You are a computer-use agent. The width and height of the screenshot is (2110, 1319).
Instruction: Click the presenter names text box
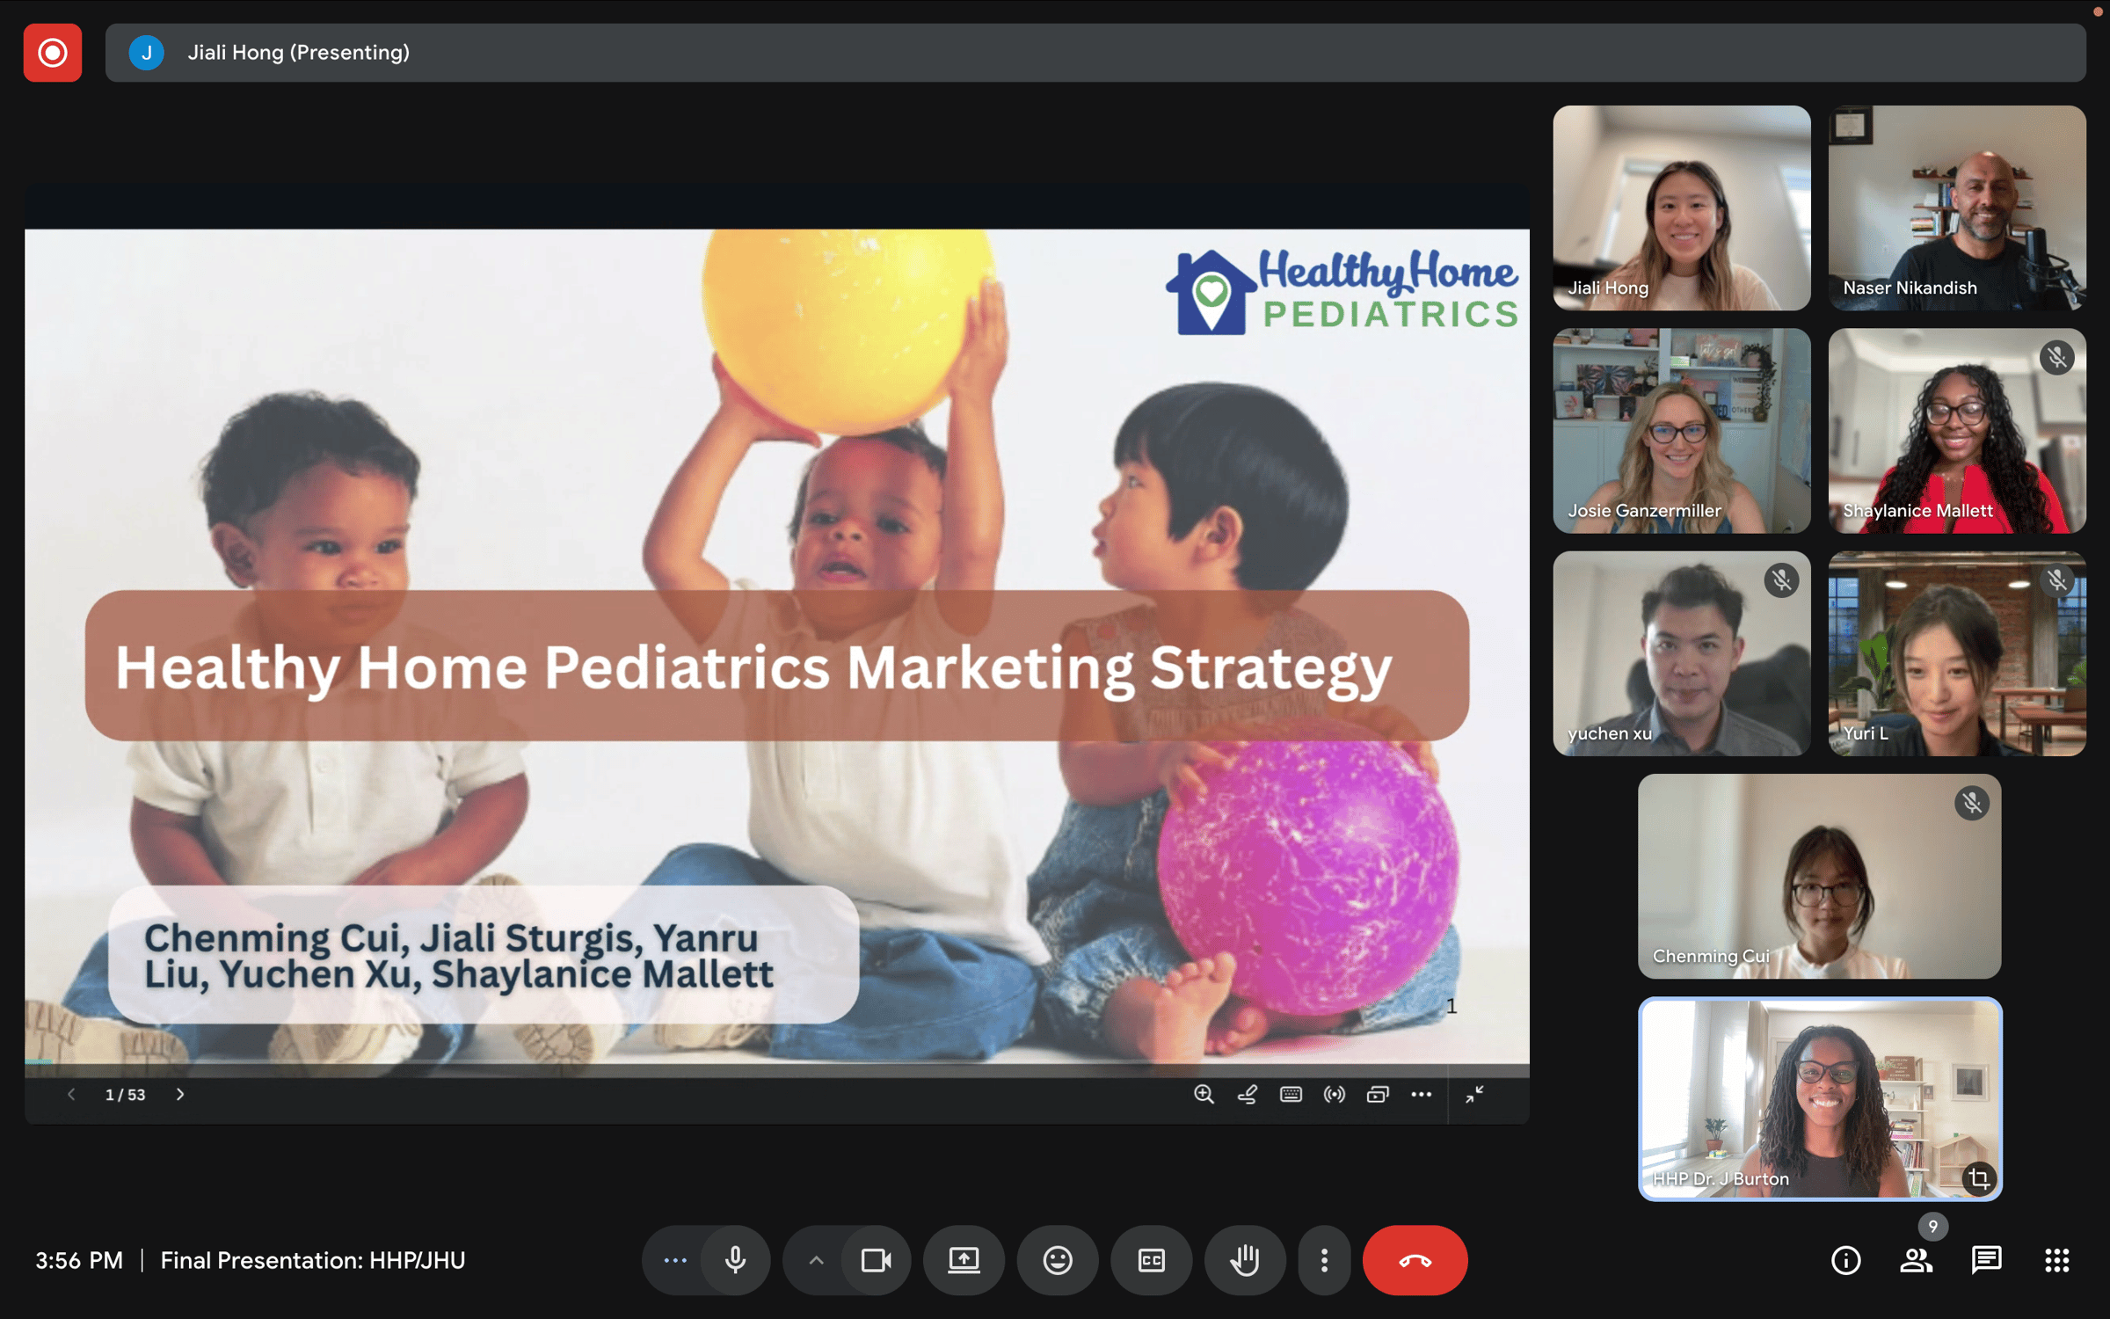point(484,955)
